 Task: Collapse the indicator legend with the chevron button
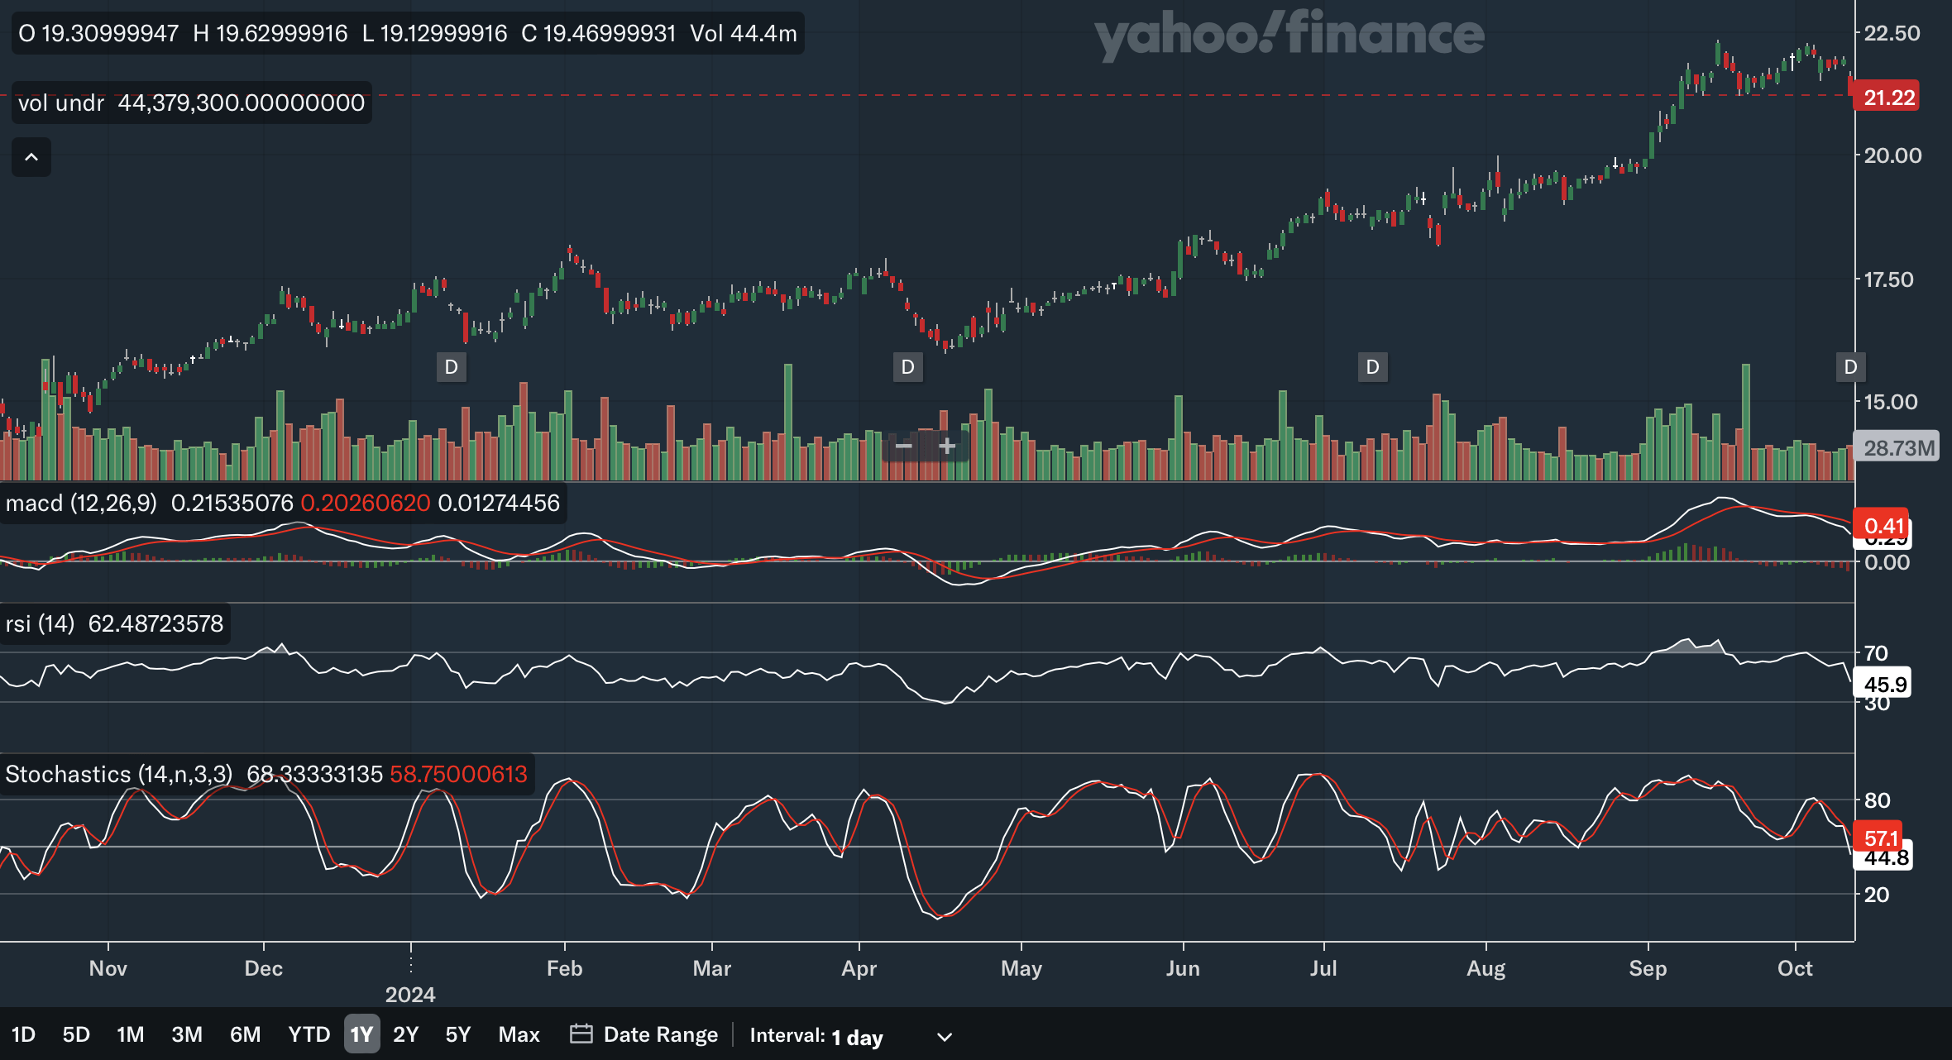click(31, 157)
